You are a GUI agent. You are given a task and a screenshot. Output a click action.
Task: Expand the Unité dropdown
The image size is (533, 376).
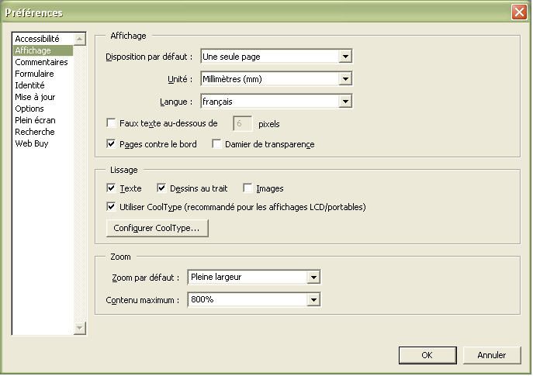tap(345, 78)
